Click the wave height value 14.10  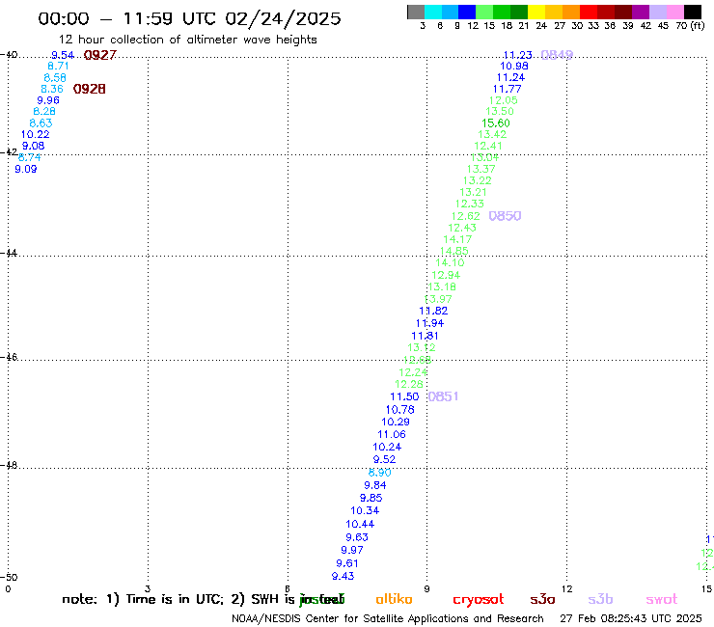[450, 262]
